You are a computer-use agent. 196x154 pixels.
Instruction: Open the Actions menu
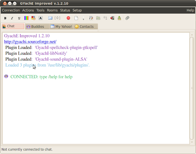click(x=28, y=10)
